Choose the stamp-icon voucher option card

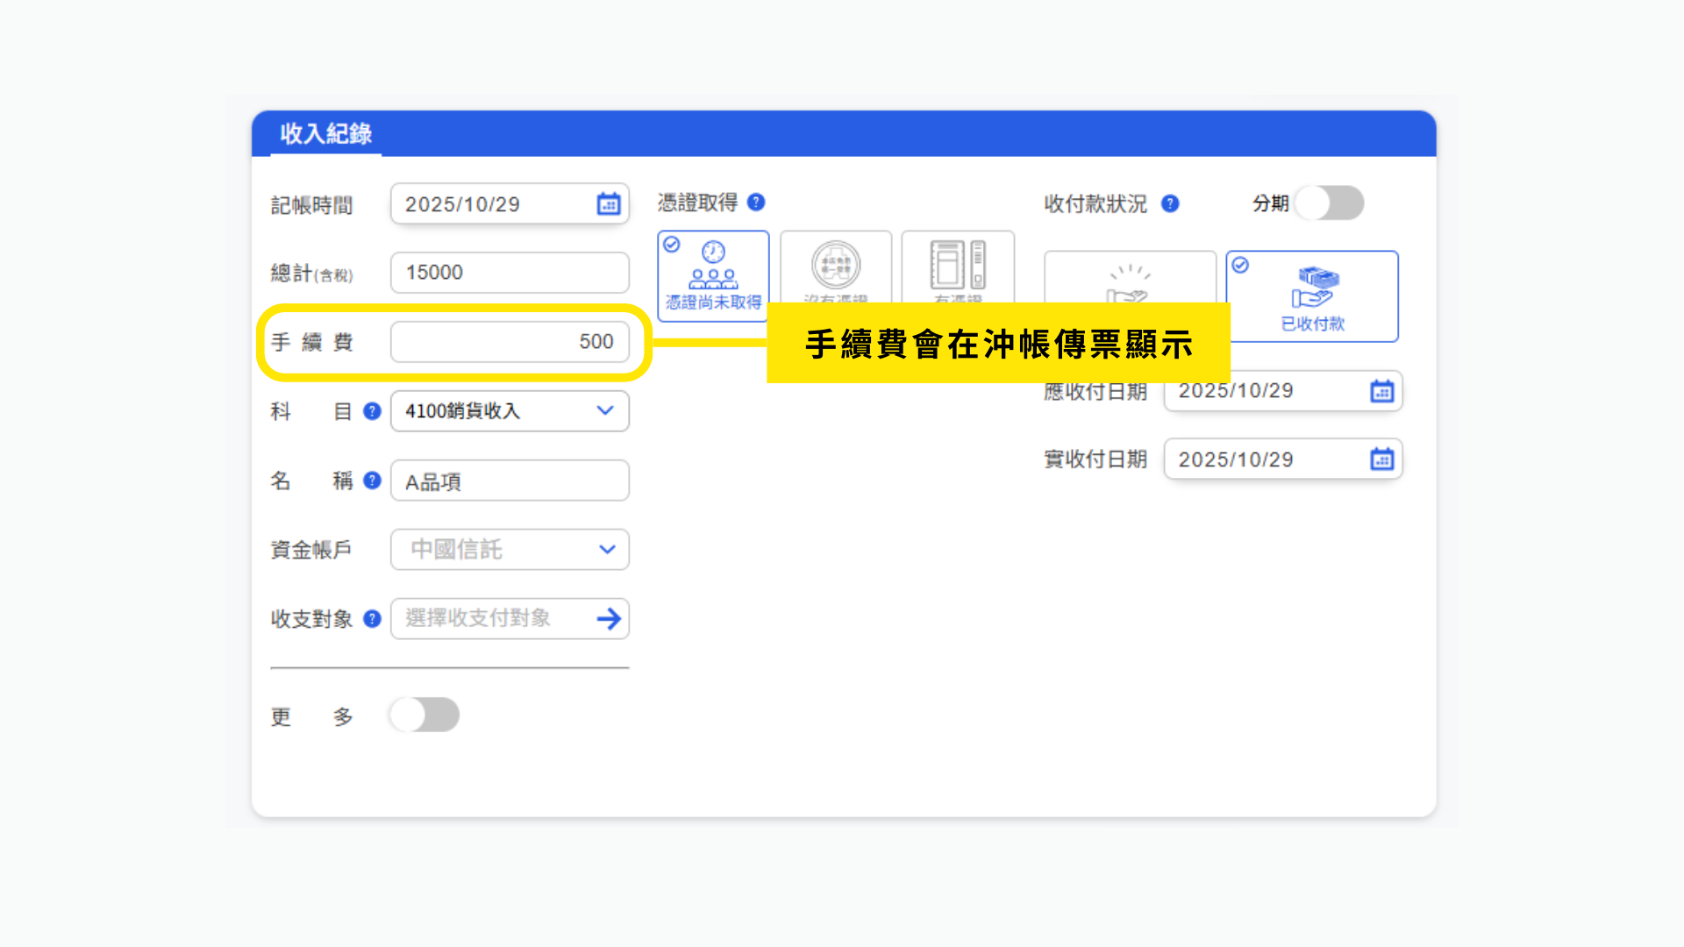836,267
